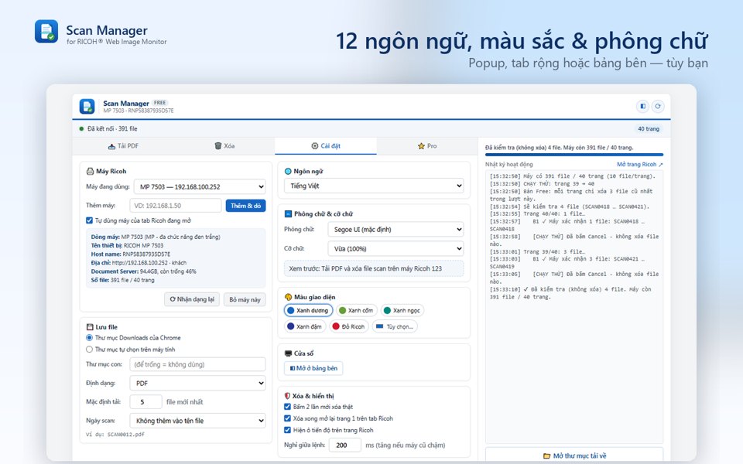Open the Phông chữ font dropdown

(395, 230)
